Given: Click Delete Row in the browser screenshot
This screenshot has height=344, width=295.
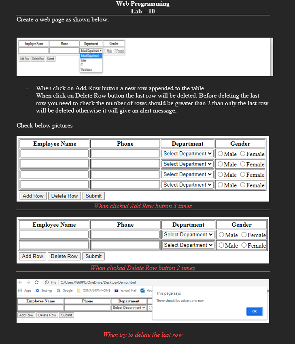Looking at the screenshot, I should (47, 315).
